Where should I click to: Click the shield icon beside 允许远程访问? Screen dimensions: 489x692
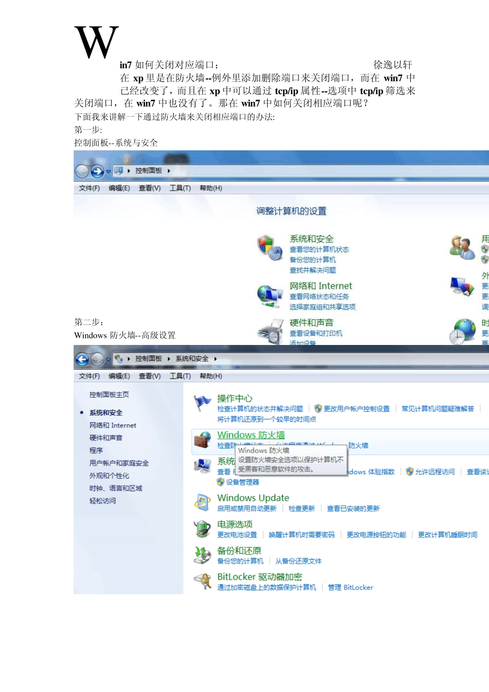point(410,471)
